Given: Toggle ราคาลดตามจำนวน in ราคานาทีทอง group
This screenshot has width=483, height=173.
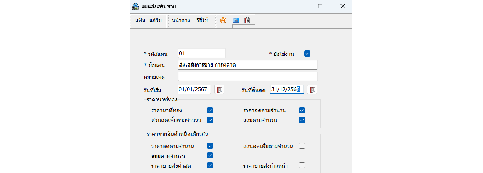Looking at the screenshot, I should pos(302,110).
